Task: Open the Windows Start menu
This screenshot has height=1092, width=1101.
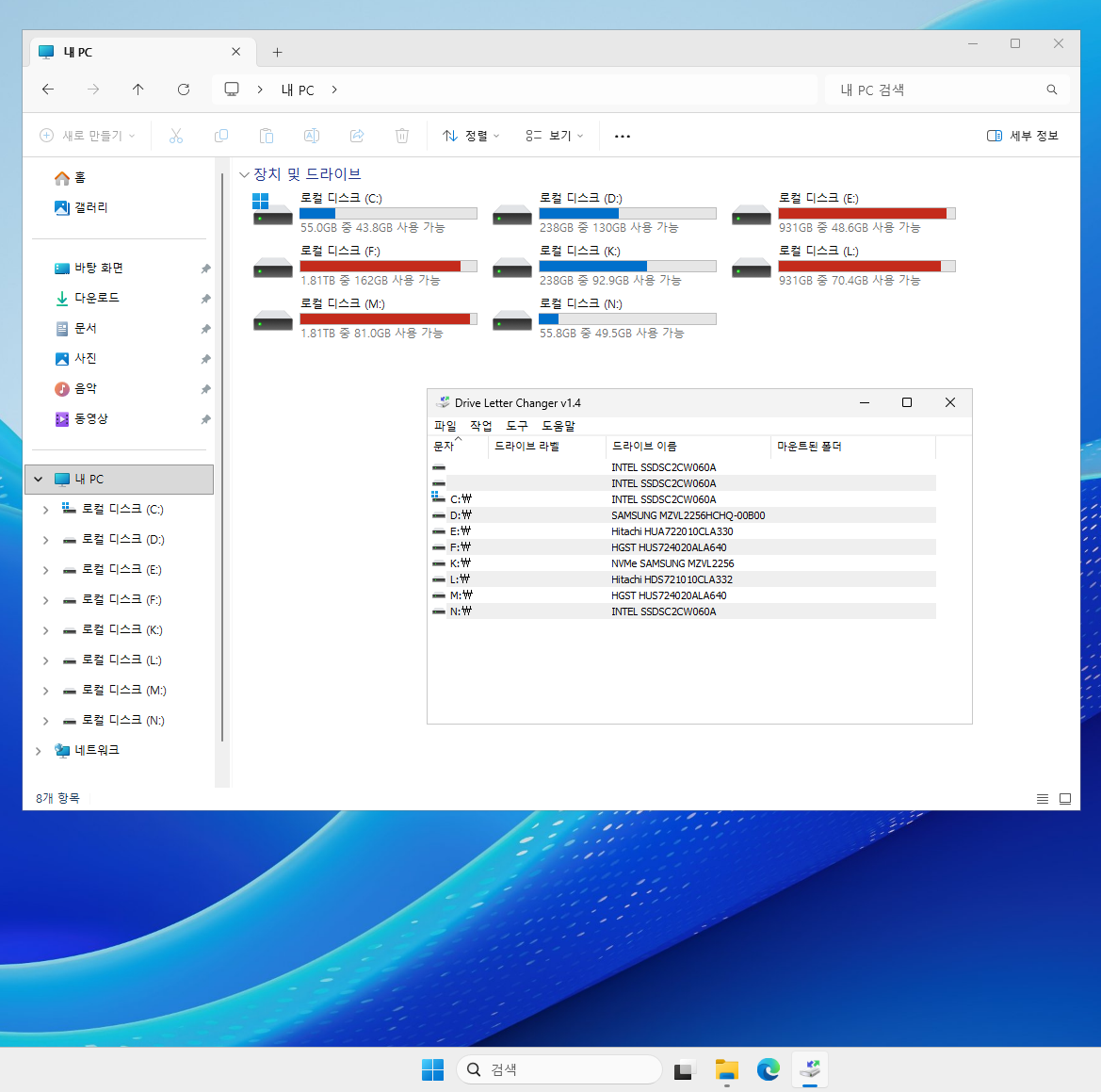Action: [432, 1069]
